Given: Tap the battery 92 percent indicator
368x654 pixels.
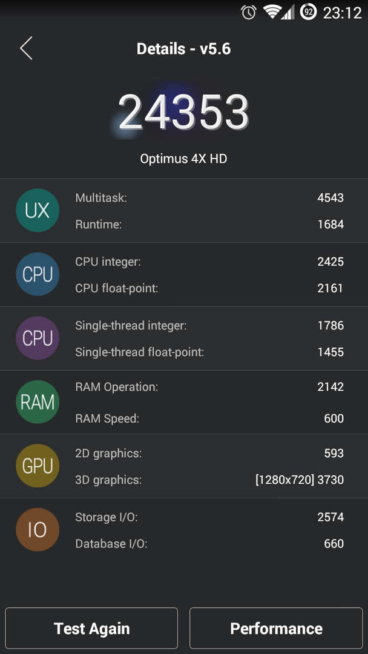Looking at the screenshot, I should (309, 13).
